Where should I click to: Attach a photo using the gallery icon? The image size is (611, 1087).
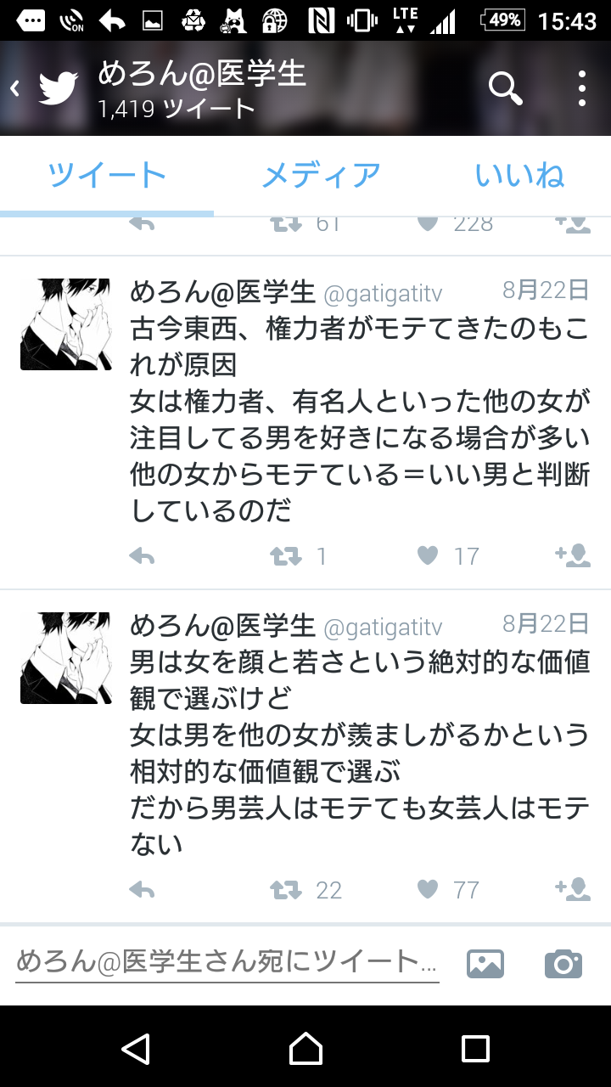coord(485,964)
